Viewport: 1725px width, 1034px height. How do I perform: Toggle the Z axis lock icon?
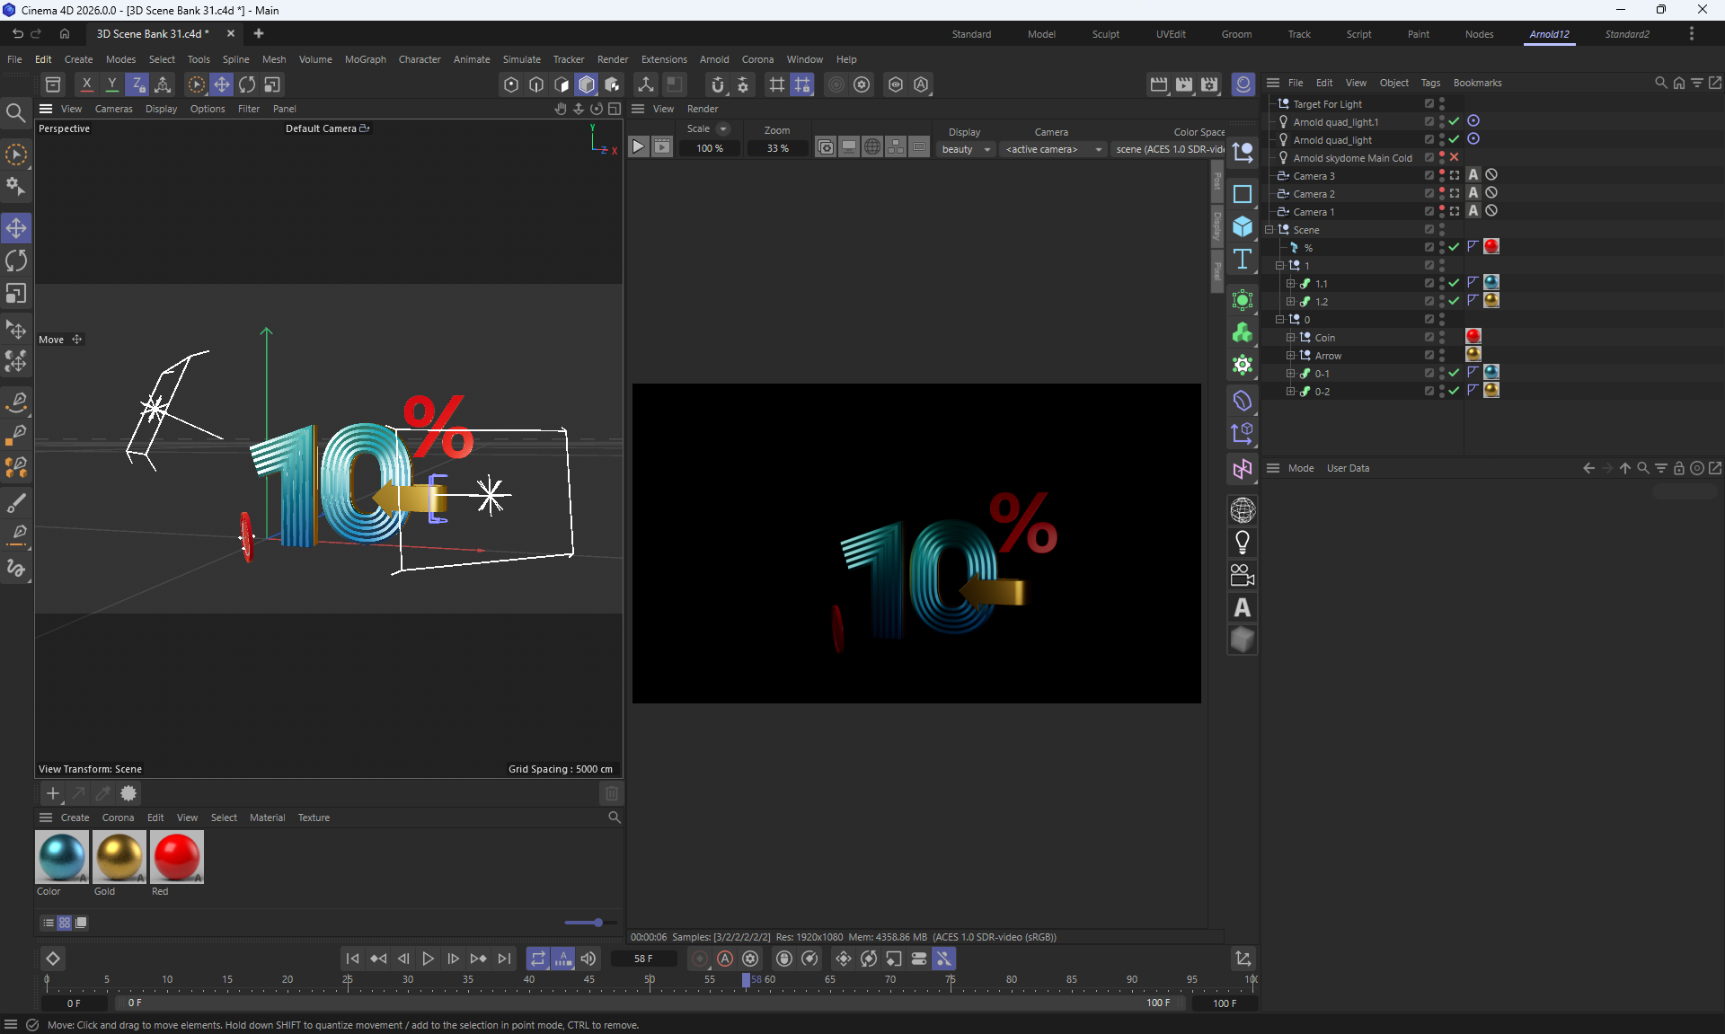point(137,84)
